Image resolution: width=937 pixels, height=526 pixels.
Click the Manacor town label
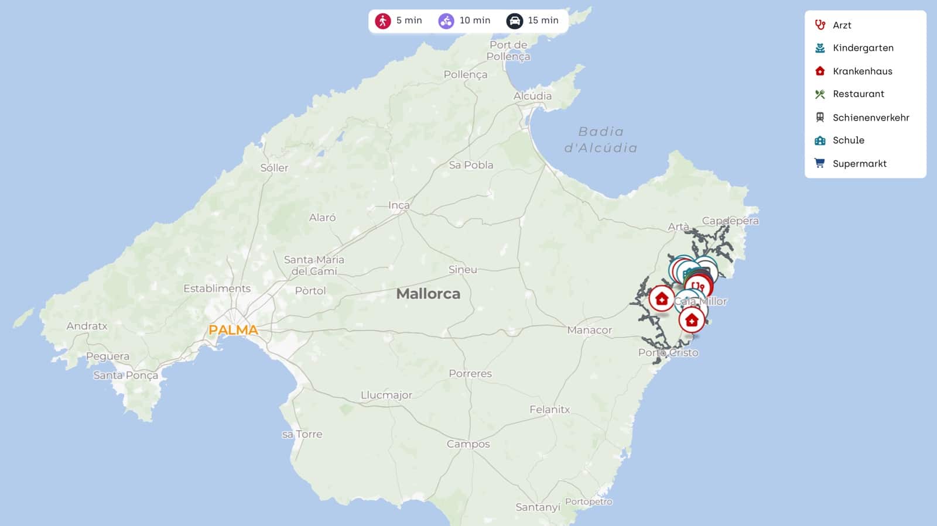coord(589,330)
